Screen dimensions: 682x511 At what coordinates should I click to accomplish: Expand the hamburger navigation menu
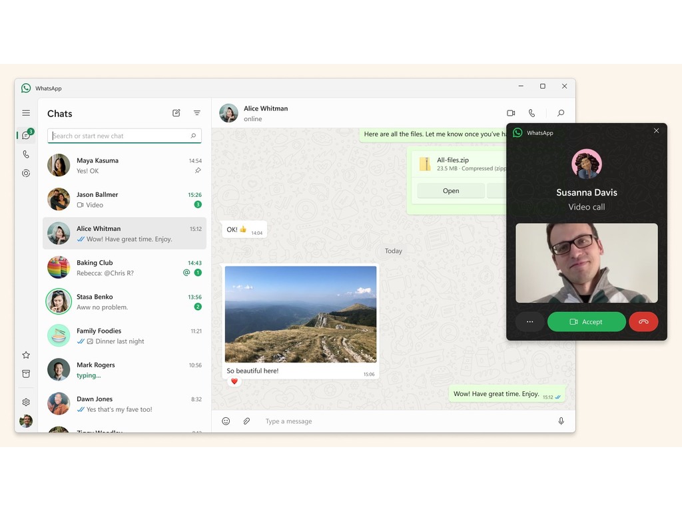[x=26, y=113]
